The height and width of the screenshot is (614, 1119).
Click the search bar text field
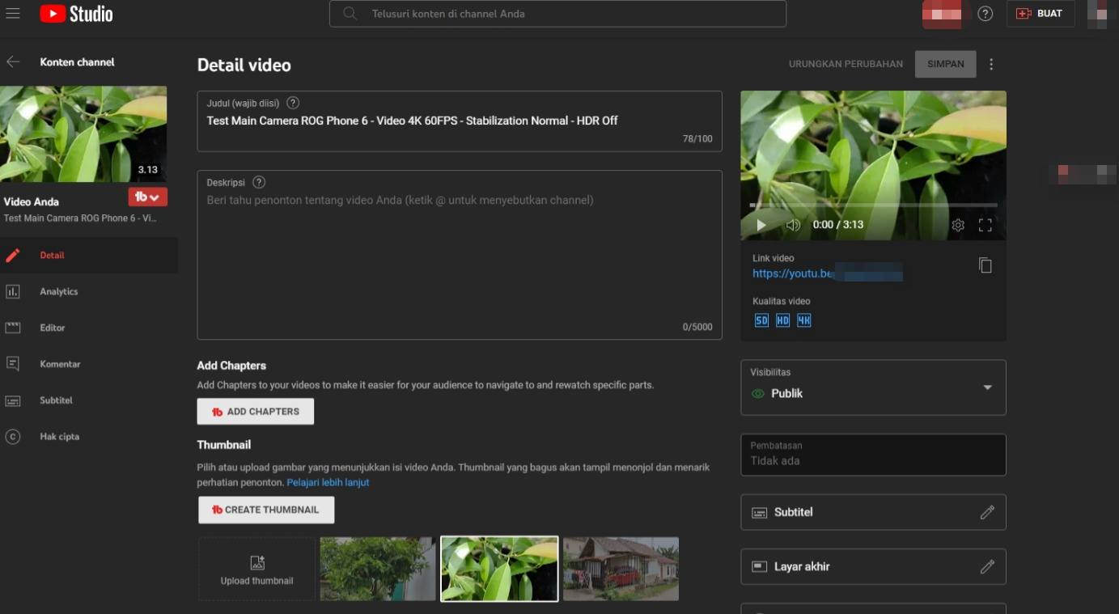[x=557, y=14]
